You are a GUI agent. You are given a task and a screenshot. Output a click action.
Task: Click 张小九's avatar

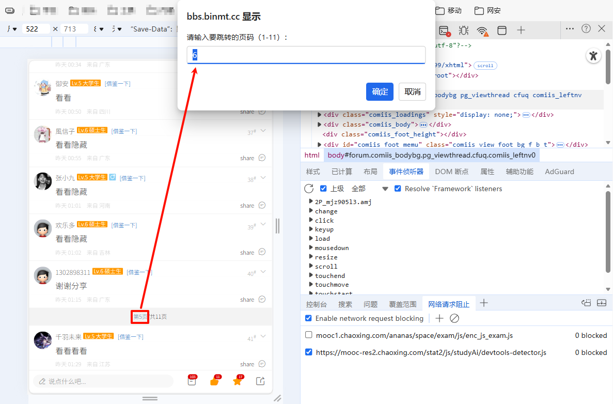pyautogui.click(x=43, y=181)
